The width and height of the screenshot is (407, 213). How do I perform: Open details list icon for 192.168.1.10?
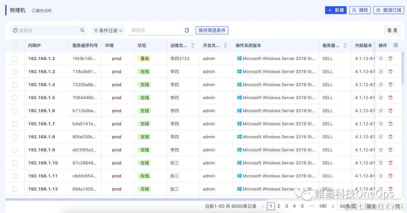pyautogui.click(x=381, y=163)
